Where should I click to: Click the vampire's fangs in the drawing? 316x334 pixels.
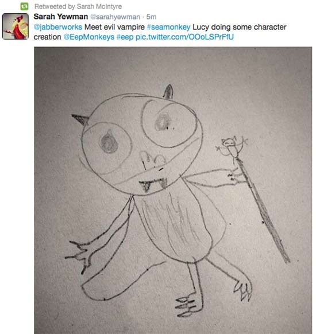153,185
